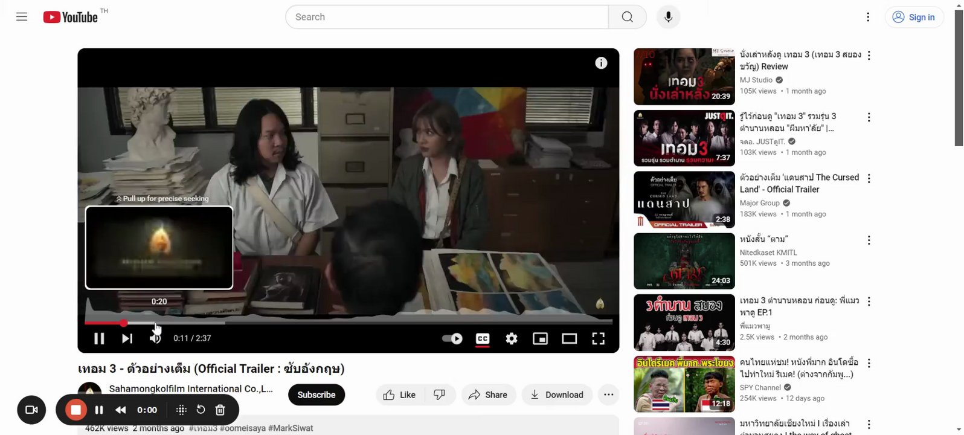
Task: Show video info card icon
Action: click(x=601, y=63)
